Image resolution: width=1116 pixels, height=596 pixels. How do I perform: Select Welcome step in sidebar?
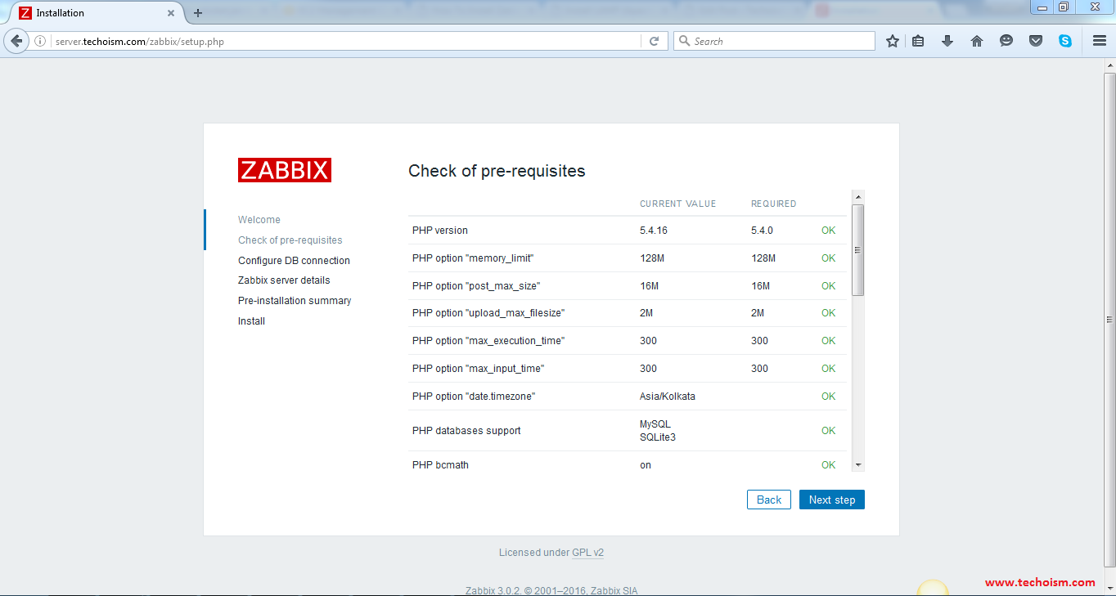tap(259, 220)
